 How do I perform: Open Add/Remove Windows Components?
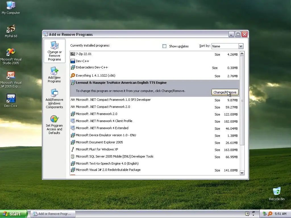[x=54, y=98]
